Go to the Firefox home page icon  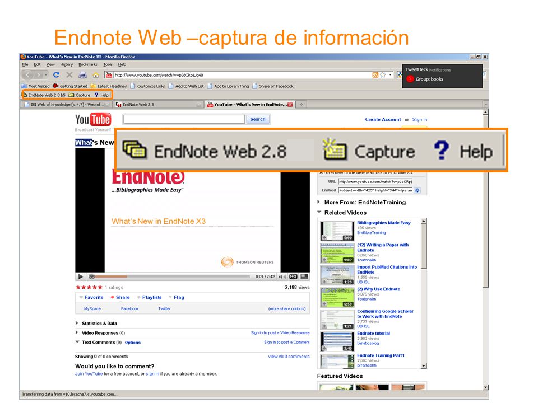[x=96, y=74]
